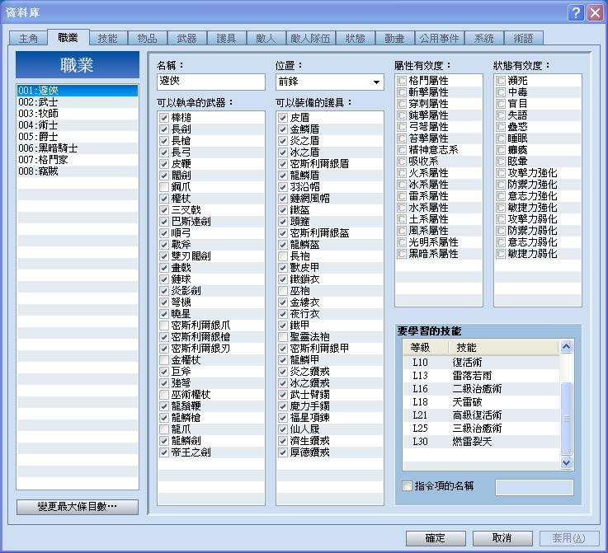608x553 pixels.
Task: Toggle the 瀕死 state efficiency box
Action: 501,81
